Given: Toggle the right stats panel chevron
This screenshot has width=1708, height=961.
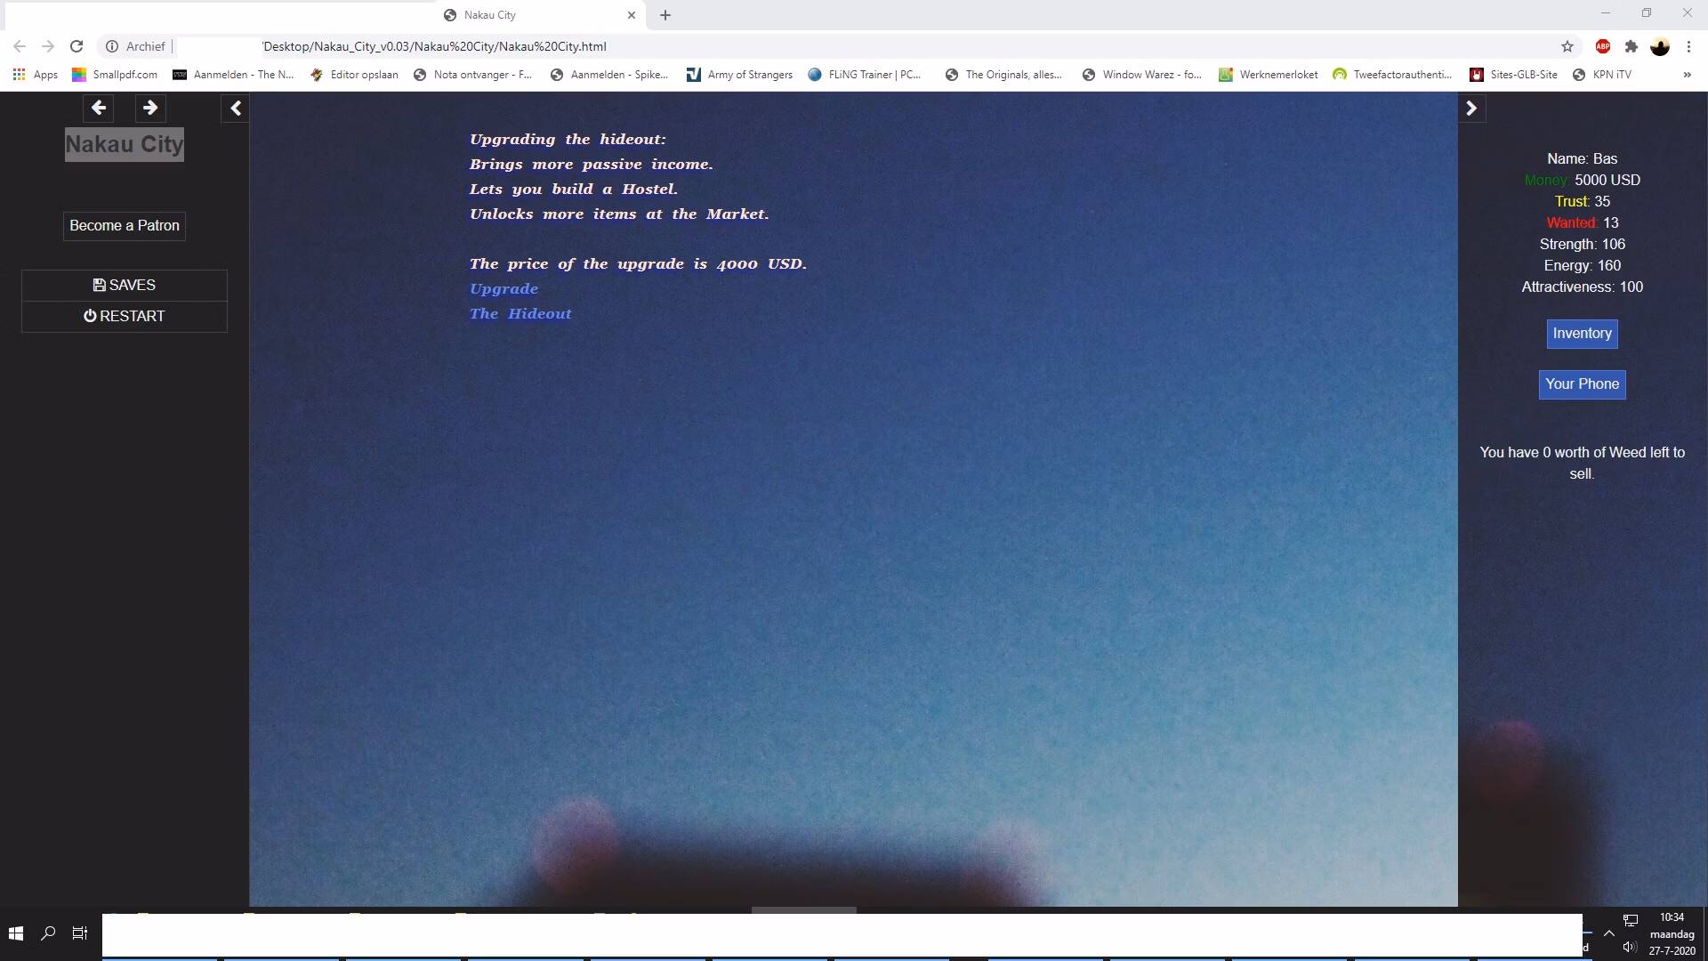Looking at the screenshot, I should (x=1471, y=109).
